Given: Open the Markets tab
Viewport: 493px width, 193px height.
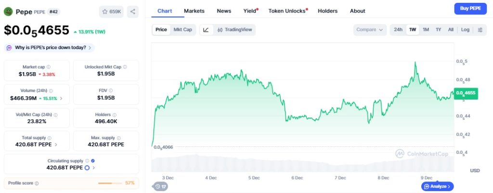Looking at the screenshot, I should (x=194, y=11).
